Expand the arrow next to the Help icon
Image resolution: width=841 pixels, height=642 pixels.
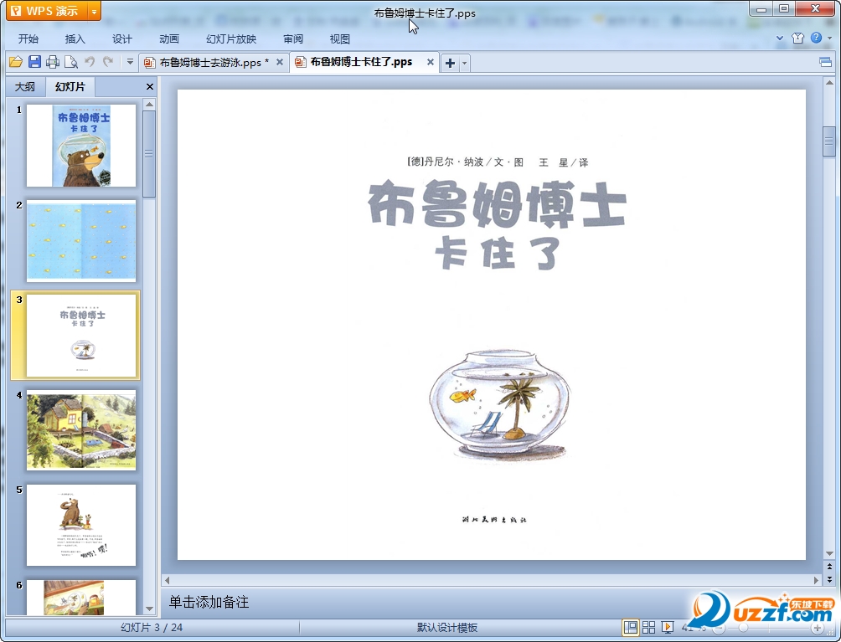830,38
